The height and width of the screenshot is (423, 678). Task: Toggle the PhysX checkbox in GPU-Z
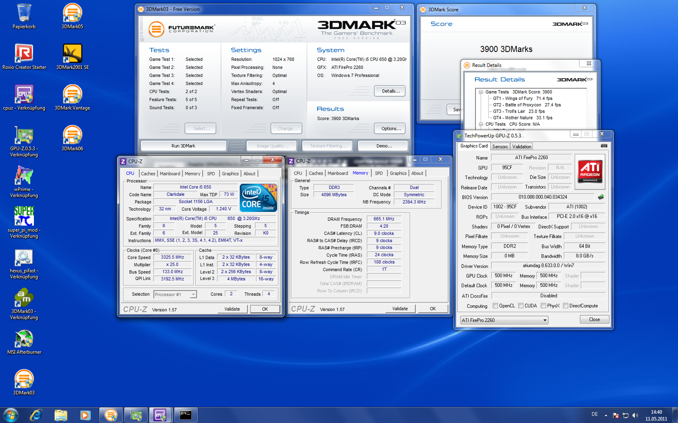543,305
